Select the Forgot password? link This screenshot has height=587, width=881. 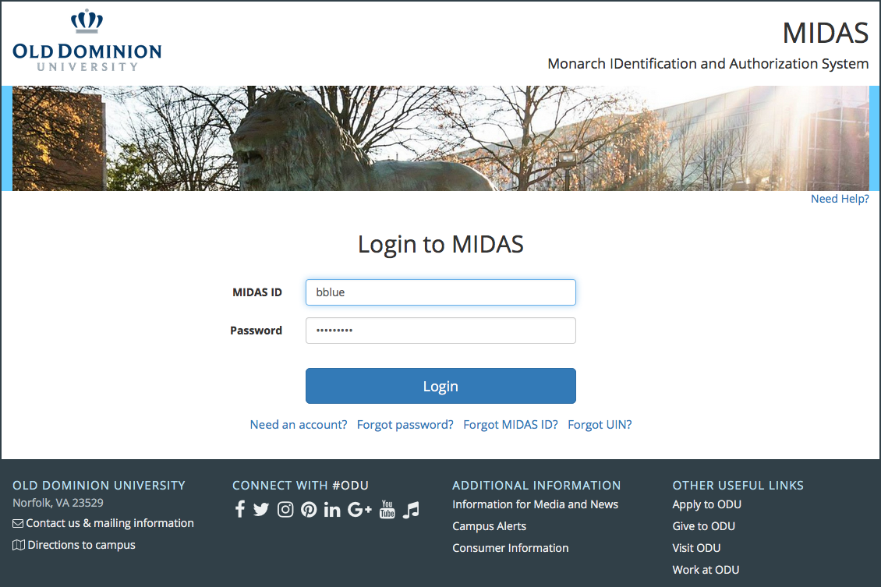[x=405, y=425]
